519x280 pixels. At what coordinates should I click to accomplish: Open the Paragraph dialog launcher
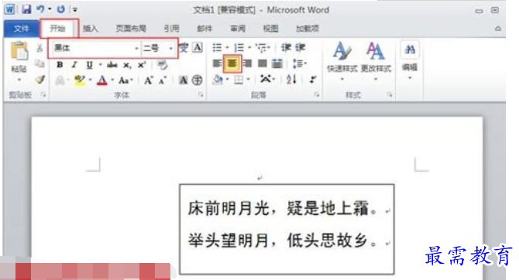click(316, 95)
